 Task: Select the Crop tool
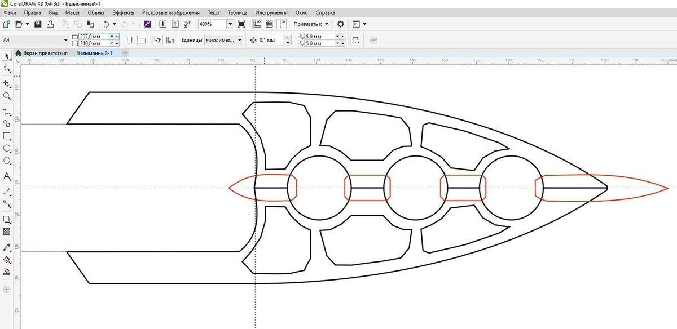pos(7,83)
